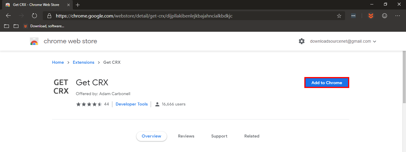Click the Offered by: Adam Carbonell text
Screen dimensions: 406x152
(x=103, y=94)
